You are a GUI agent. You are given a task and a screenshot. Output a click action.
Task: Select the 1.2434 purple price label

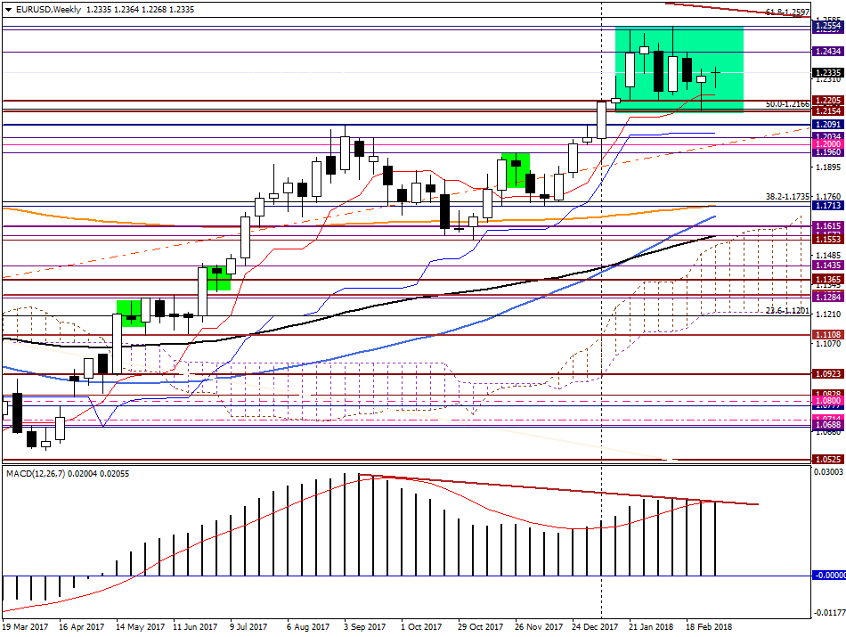828,52
